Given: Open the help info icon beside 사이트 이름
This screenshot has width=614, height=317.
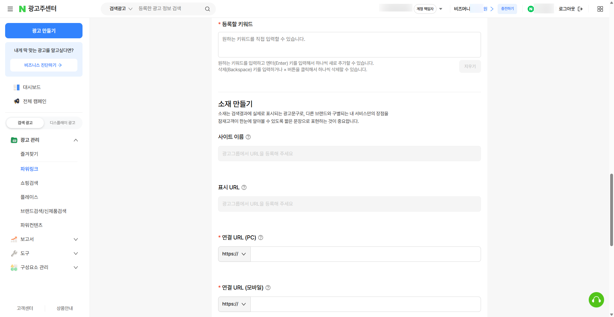Looking at the screenshot, I should point(248,137).
